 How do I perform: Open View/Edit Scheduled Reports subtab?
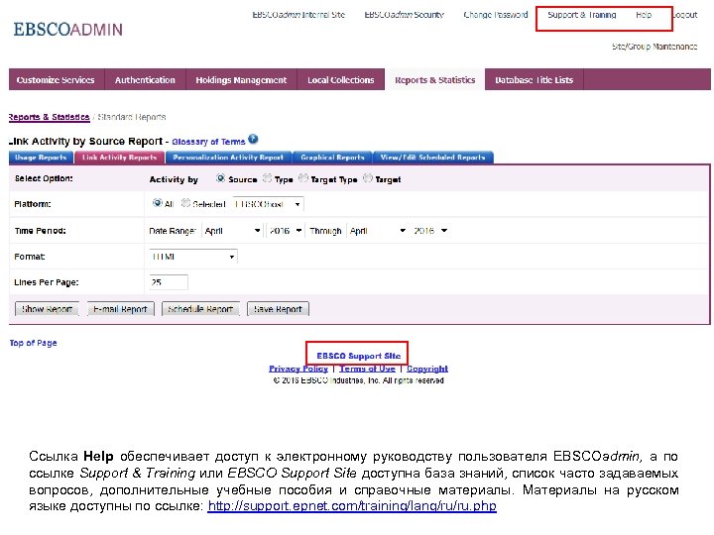[433, 158]
